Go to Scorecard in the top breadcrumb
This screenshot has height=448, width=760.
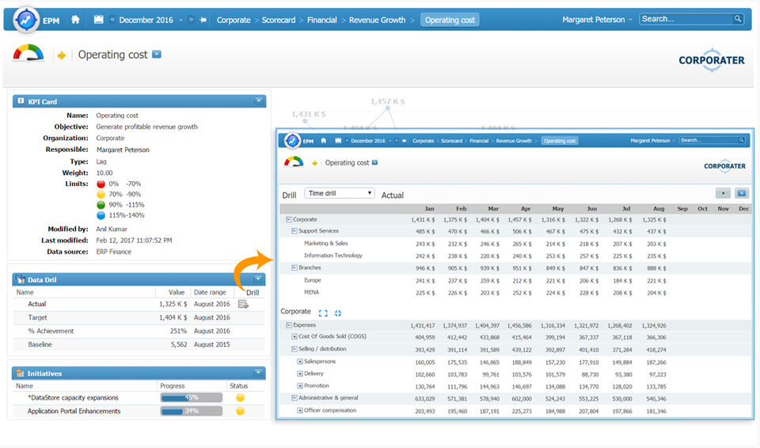pyautogui.click(x=280, y=20)
